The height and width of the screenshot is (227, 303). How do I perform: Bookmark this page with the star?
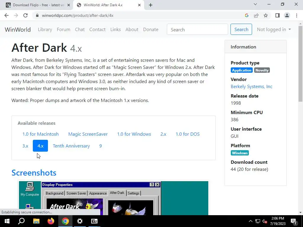click(x=266, y=15)
